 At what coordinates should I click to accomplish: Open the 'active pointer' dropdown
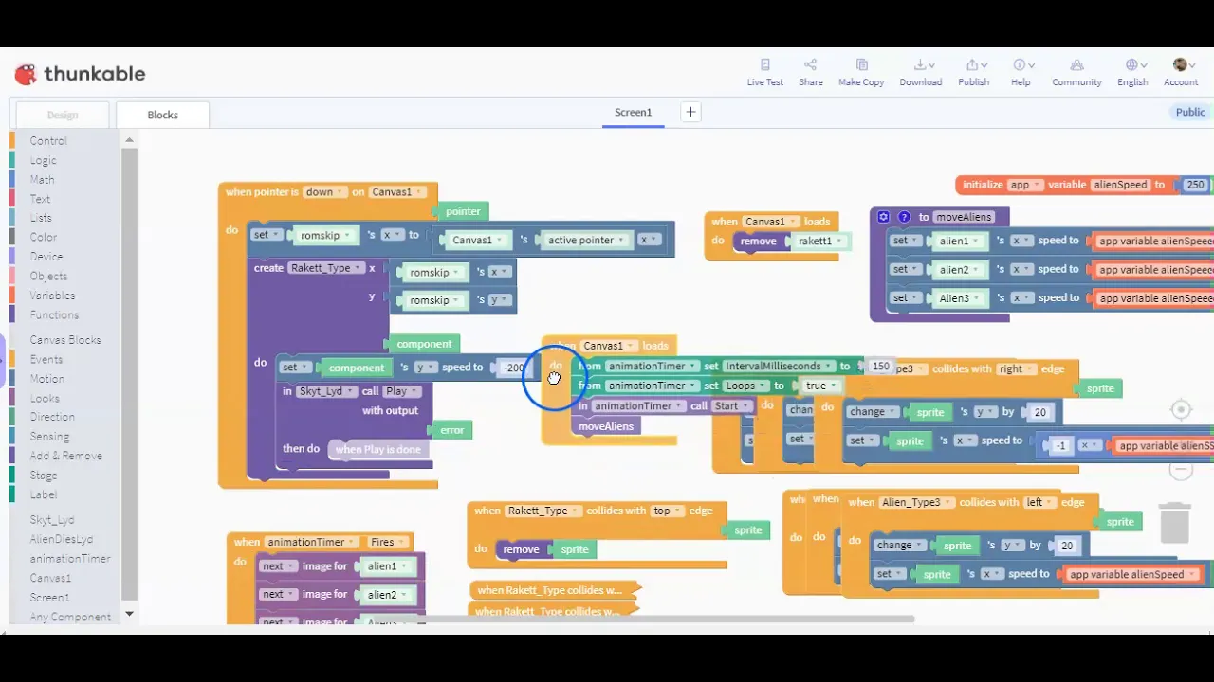[x=584, y=240]
